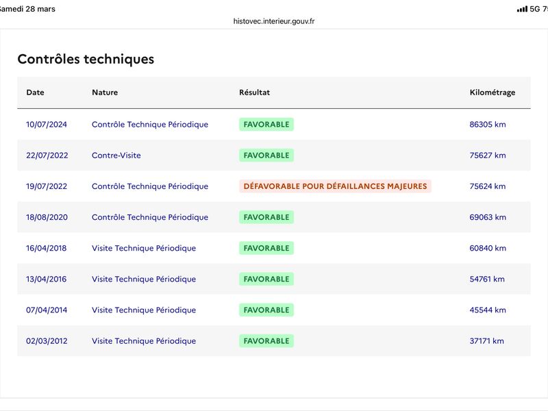Click the FAVORABLE badge for 02/03/2012

266,341
